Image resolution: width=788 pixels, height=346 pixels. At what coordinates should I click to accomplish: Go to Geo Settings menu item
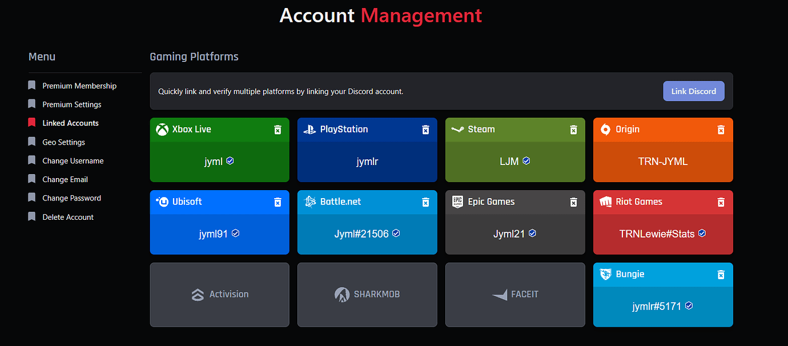[63, 142]
